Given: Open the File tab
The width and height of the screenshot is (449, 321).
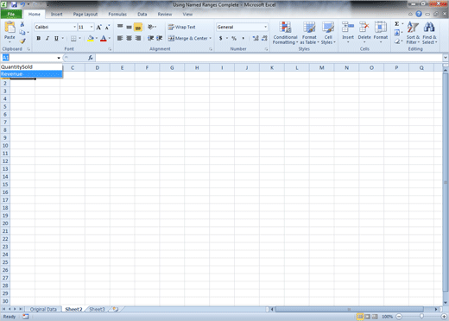Looking at the screenshot, I should tap(11, 14).
